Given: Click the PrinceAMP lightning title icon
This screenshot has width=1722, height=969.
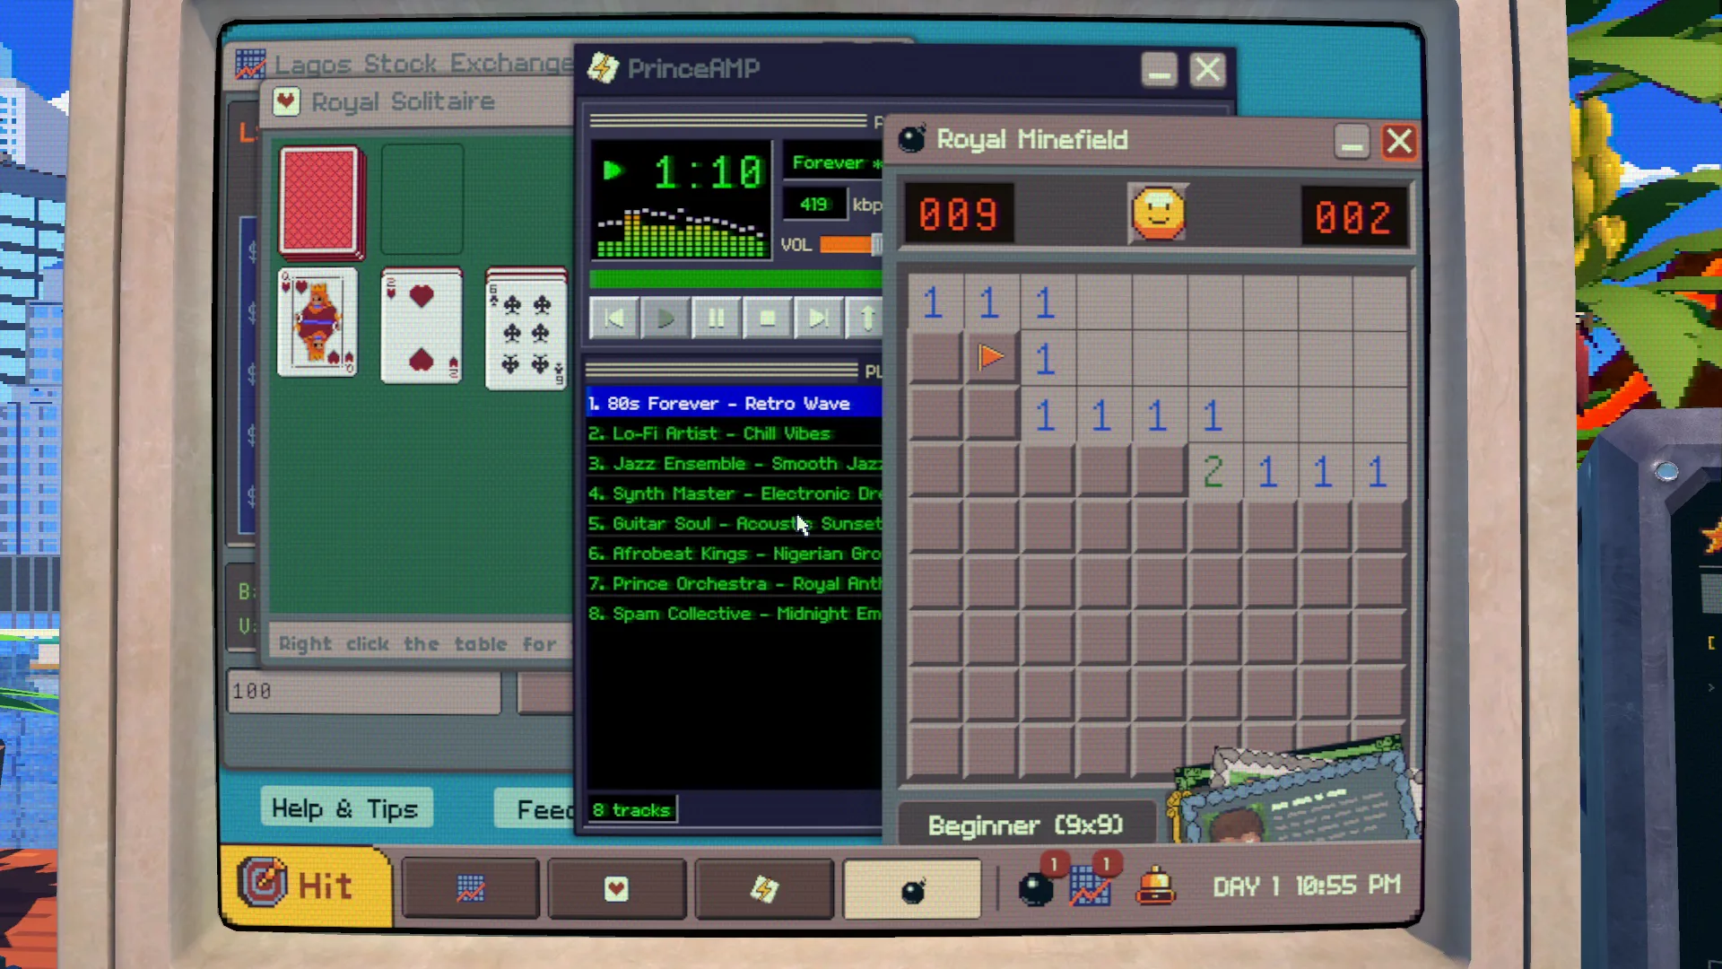Looking at the screenshot, I should tap(603, 68).
